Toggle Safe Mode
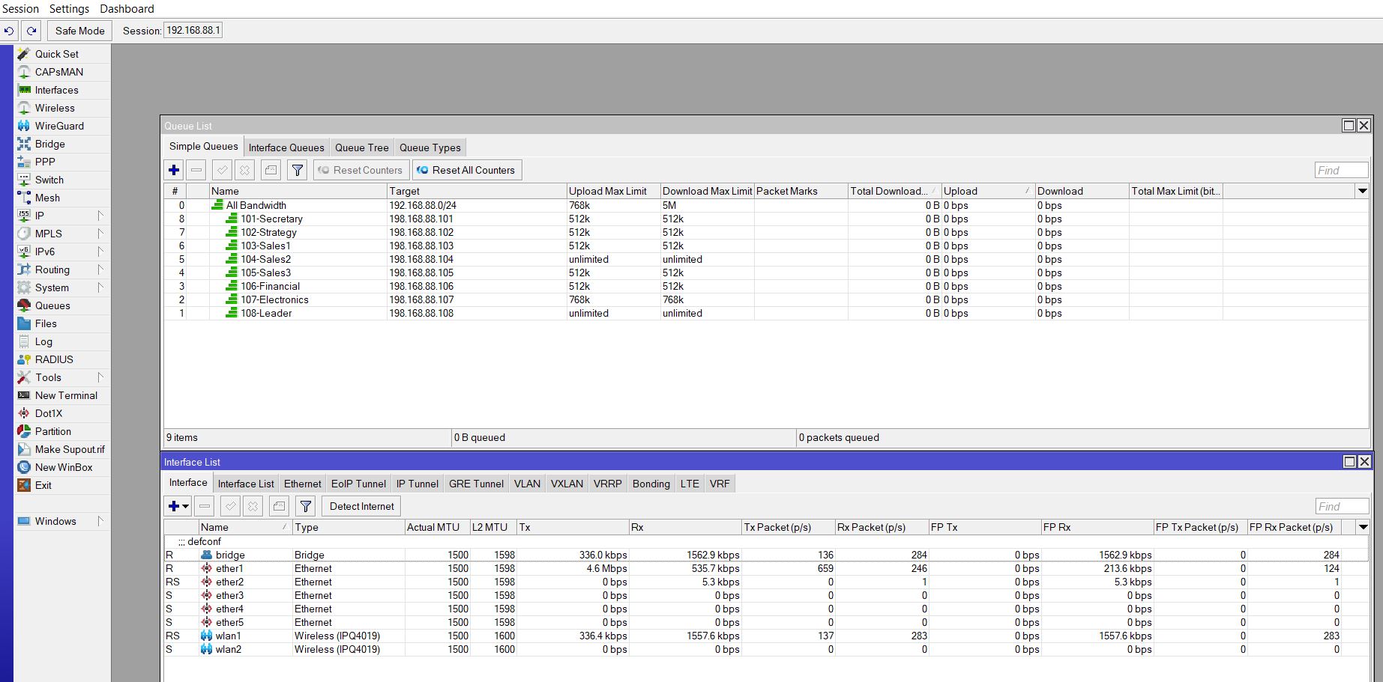Image resolution: width=1383 pixels, height=682 pixels. tap(79, 31)
